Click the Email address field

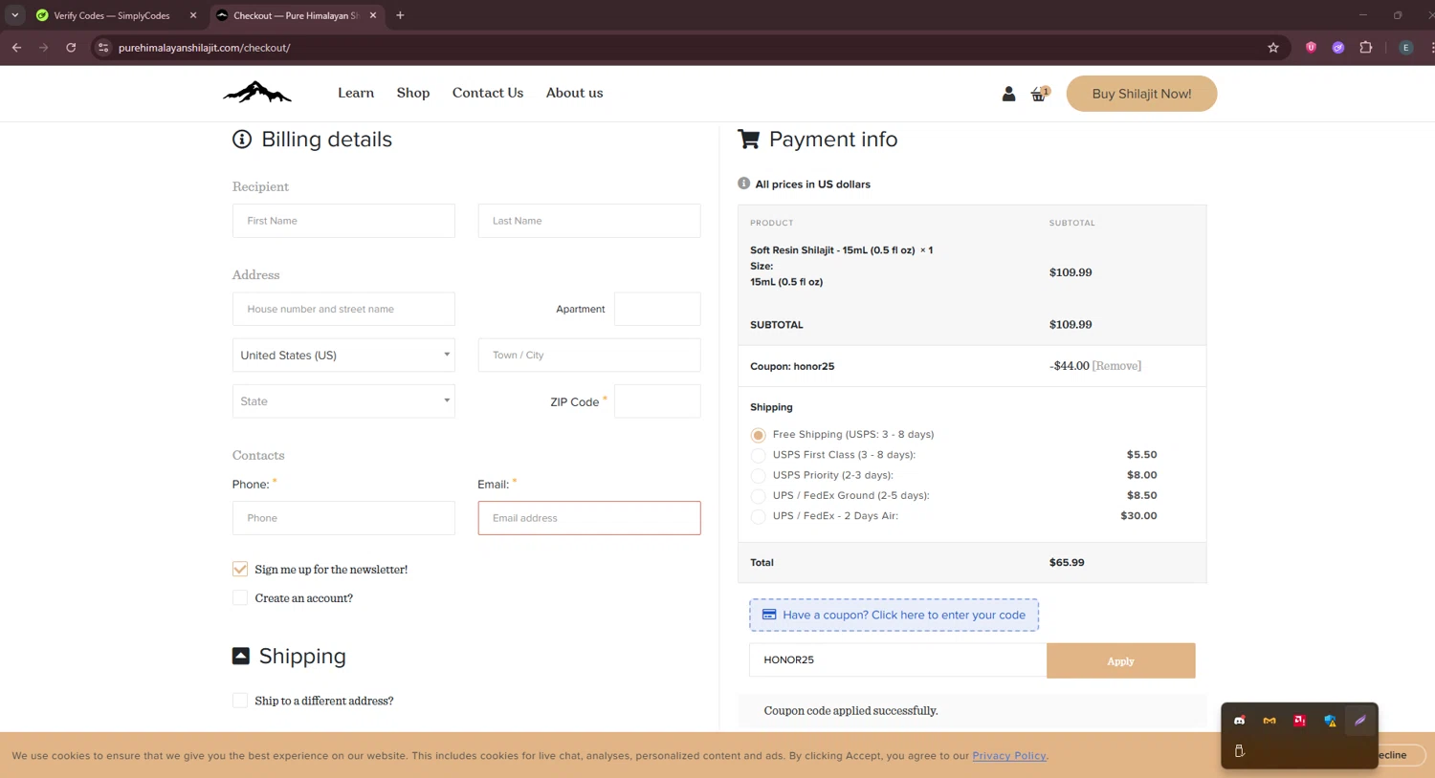pyautogui.click(x=589, y=518)
